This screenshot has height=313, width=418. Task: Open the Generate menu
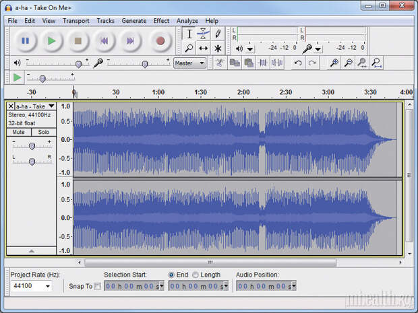tap(133, 21)
